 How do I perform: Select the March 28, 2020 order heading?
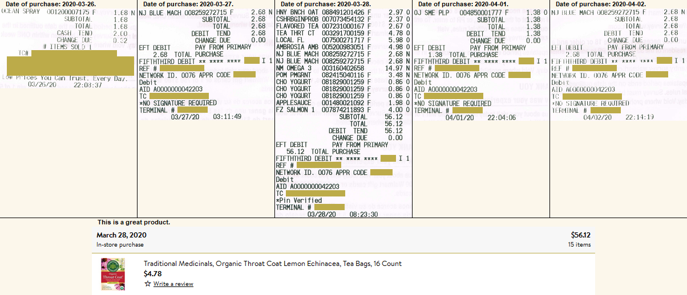(122, 235)
